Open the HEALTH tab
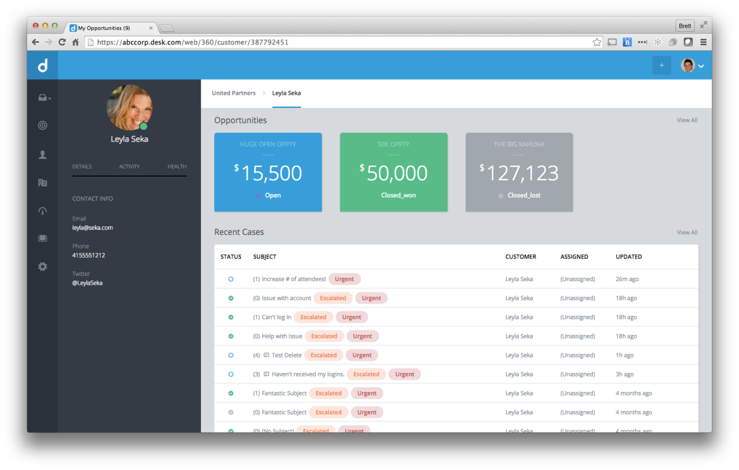 [x=176, y=166]
